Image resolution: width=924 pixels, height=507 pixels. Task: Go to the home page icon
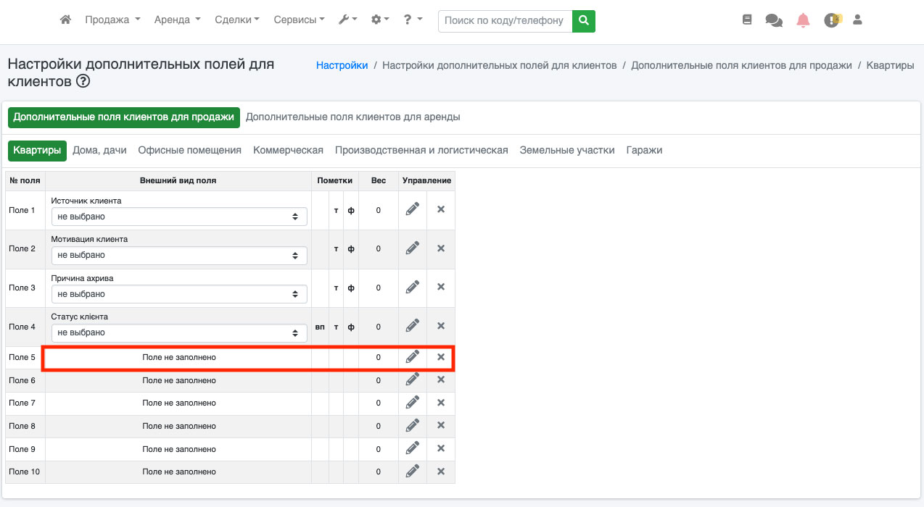[65, 20]
